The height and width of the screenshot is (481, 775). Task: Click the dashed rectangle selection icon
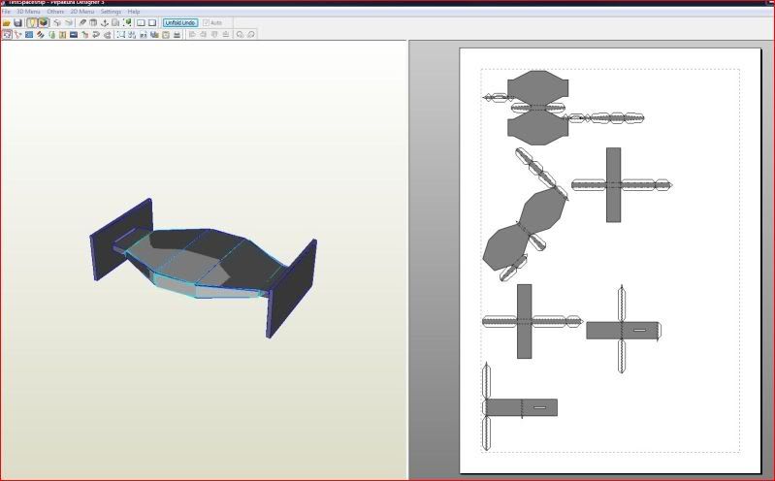tap(120, 35)
